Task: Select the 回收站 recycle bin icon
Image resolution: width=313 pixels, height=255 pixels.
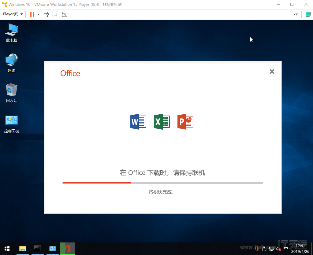Action: point(12,93)
